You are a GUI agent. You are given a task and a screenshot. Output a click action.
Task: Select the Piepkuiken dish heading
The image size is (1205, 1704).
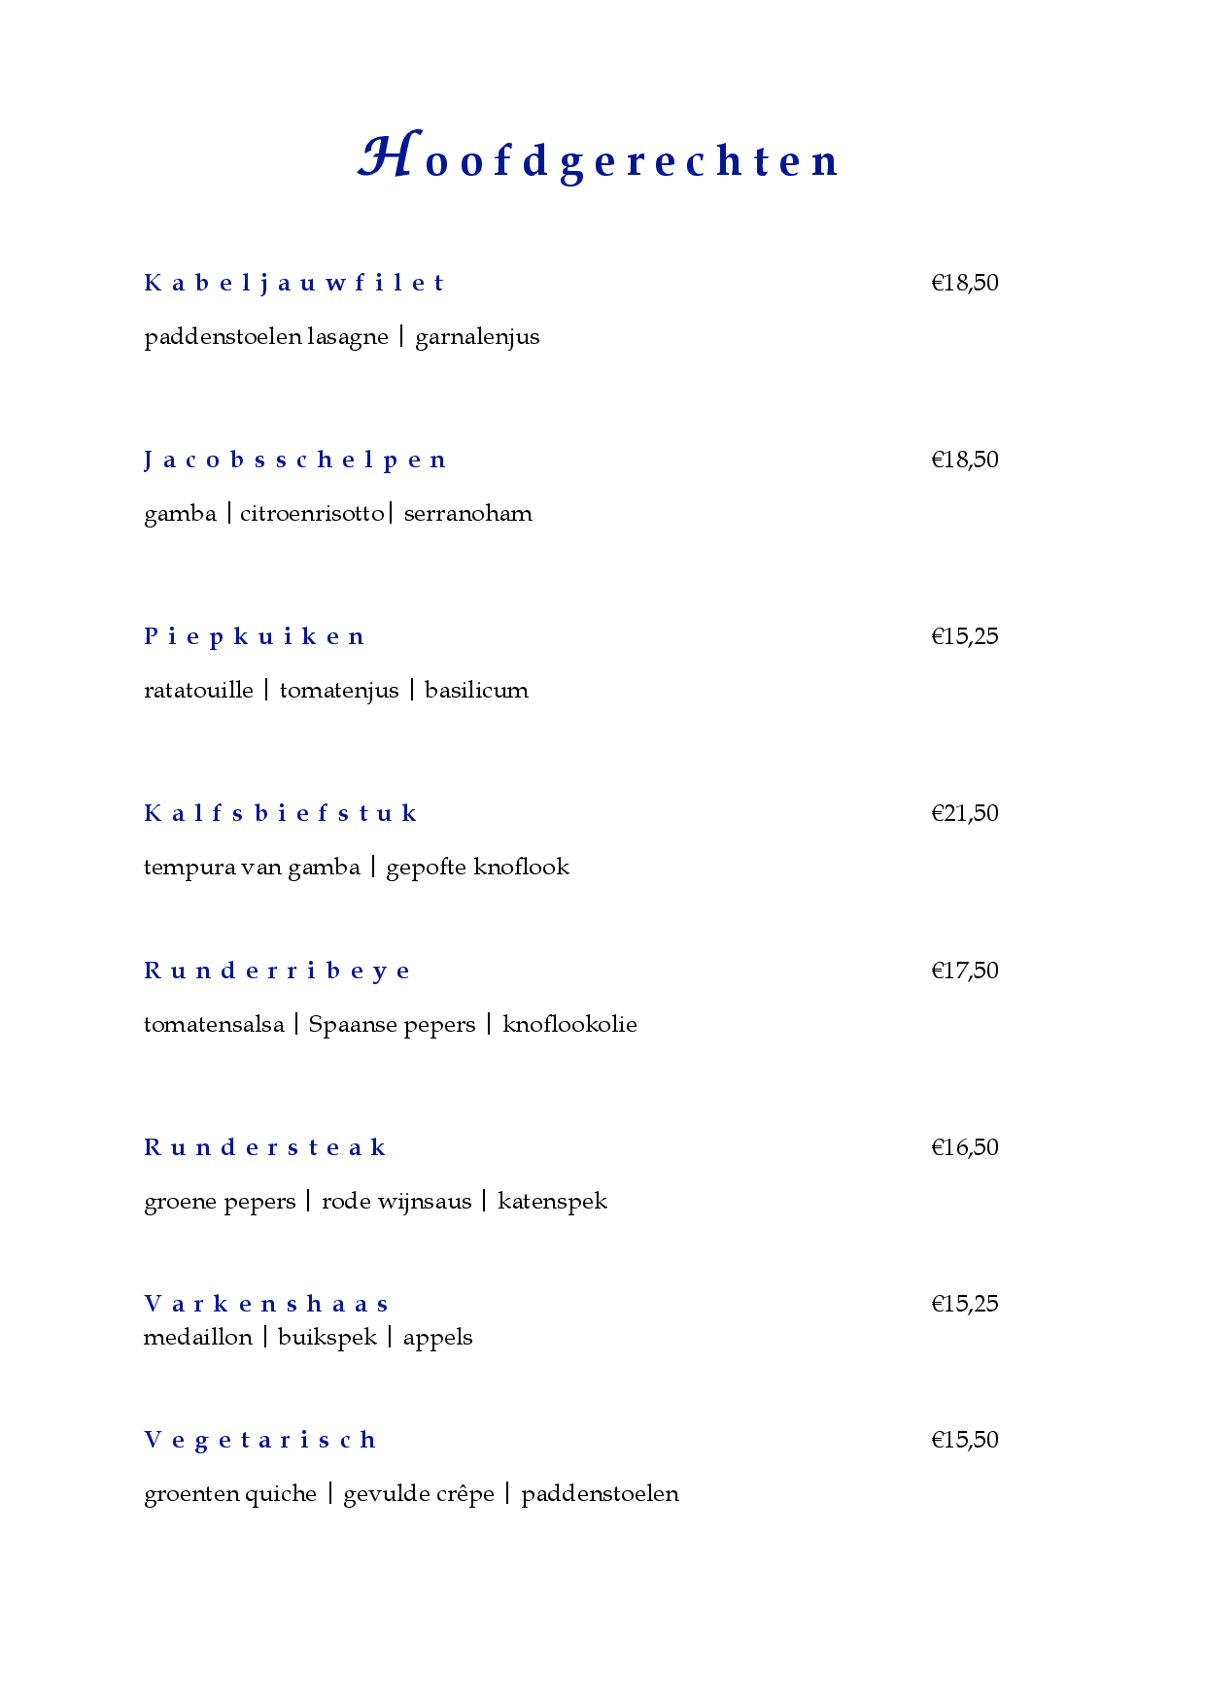(x=254, y=637)
